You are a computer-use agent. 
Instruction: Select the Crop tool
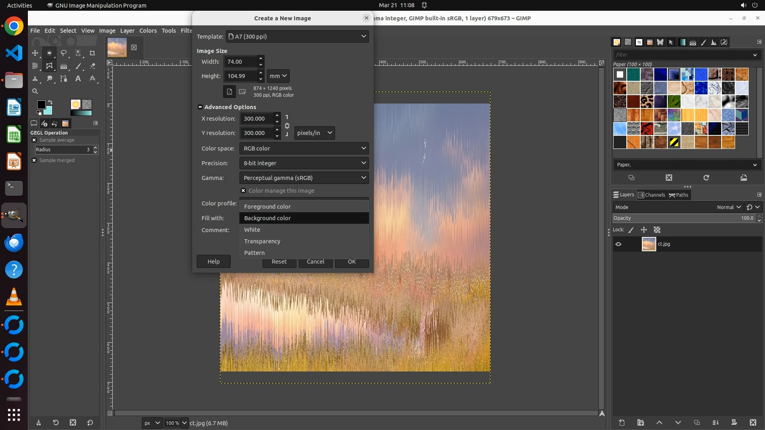(92, 53)
